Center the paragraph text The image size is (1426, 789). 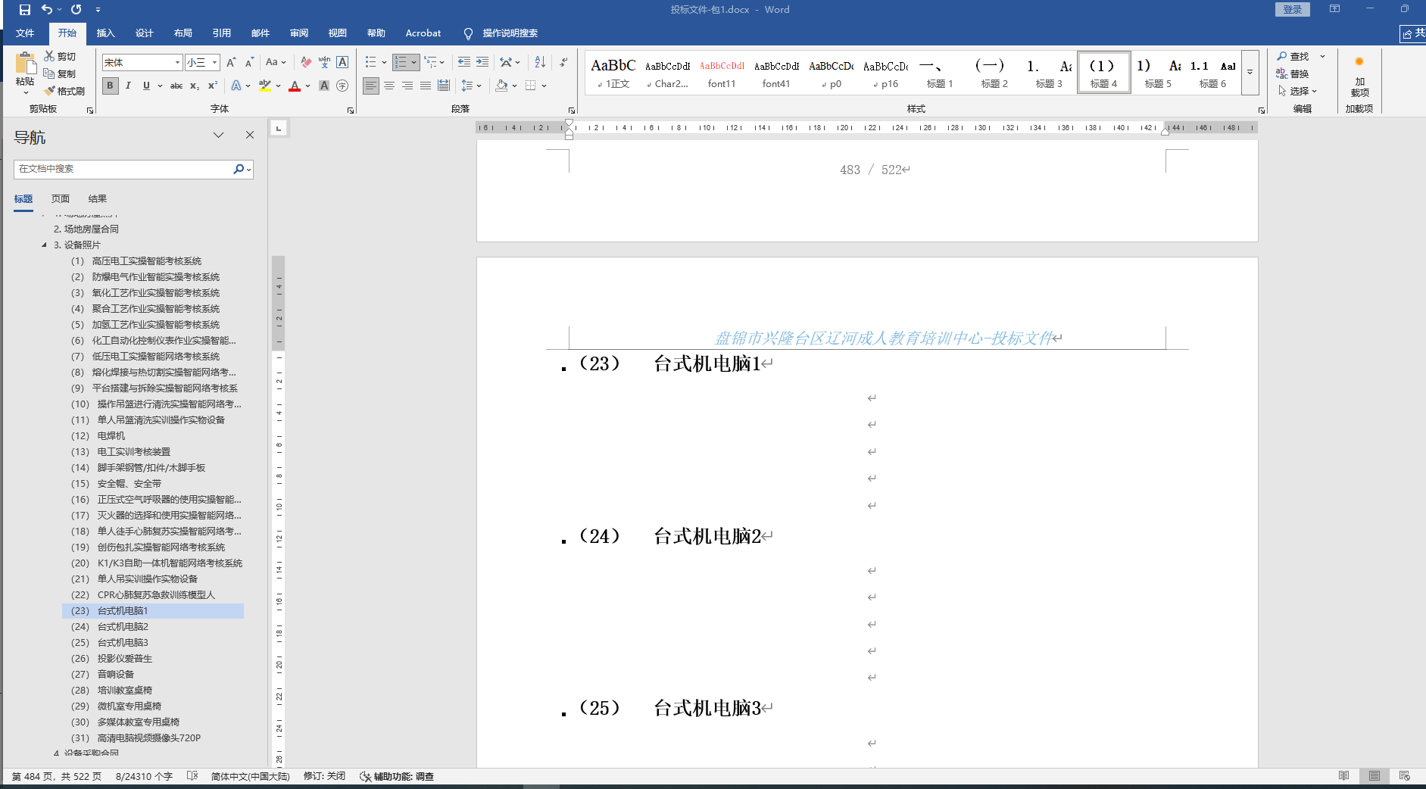389,86
